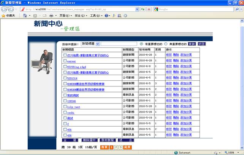The height and width of the screenshot is (155, 244).
Task: Click the Help question mark icon
Action: [x=106, y=16]
